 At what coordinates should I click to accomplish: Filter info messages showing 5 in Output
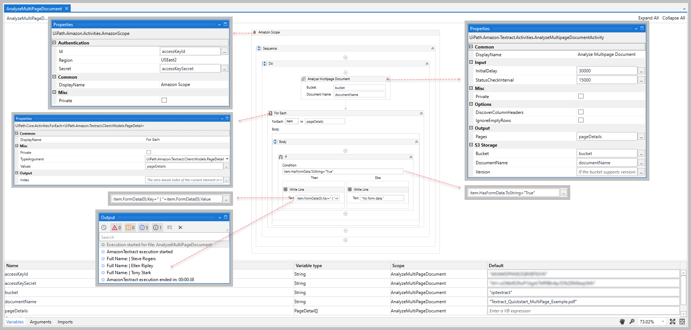pos(144,227)
